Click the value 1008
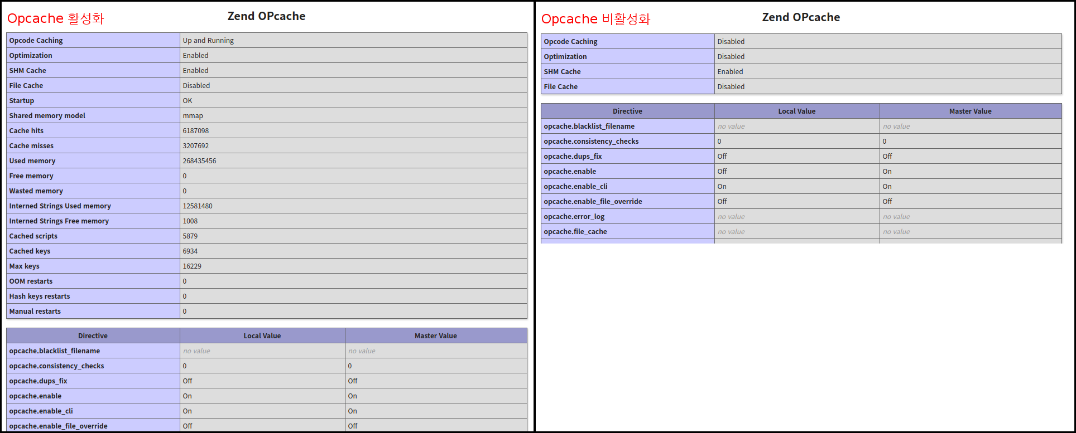This screenshot has width=1076, height=433. coord(190,221)
